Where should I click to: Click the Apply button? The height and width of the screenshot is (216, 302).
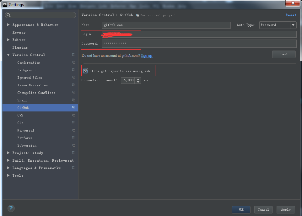click(286, 209)
